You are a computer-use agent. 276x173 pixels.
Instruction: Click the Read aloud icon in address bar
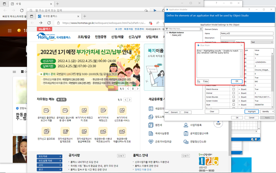pyautogui.click(x=158, y=23)
